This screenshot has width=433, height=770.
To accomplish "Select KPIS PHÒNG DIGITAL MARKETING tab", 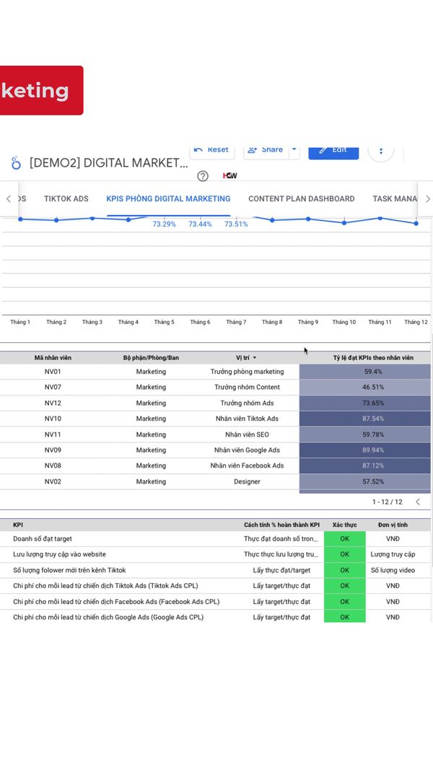I will tap(168, 199).
